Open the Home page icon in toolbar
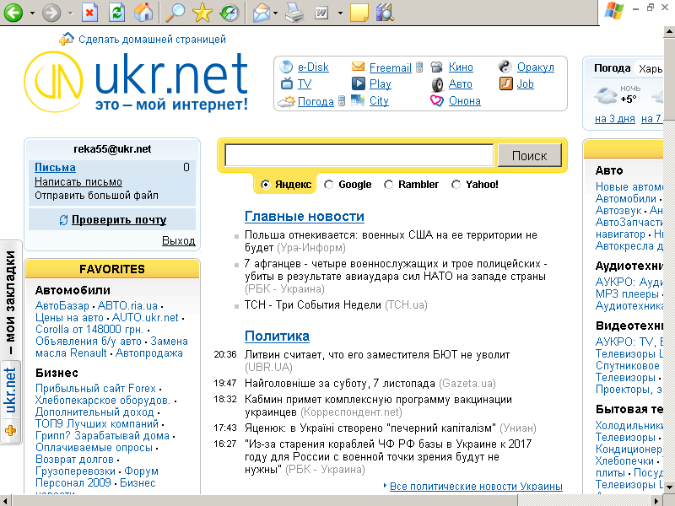 click(x=143, y=12)
